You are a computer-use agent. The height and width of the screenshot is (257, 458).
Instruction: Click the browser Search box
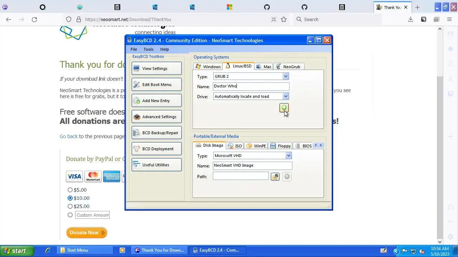[x=338, y=20]
